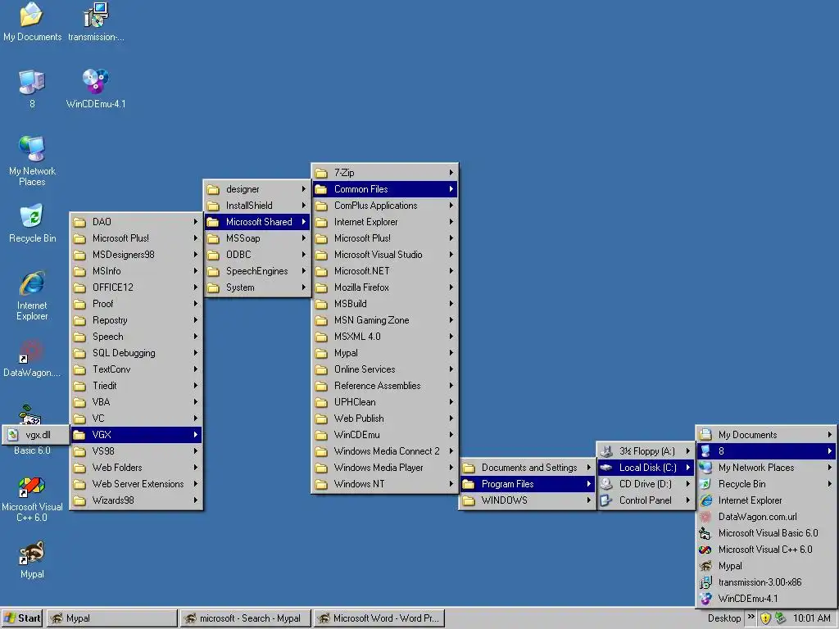Open the Web Folders folder entry
Screen dimensions: 839x629
point(137,468)
